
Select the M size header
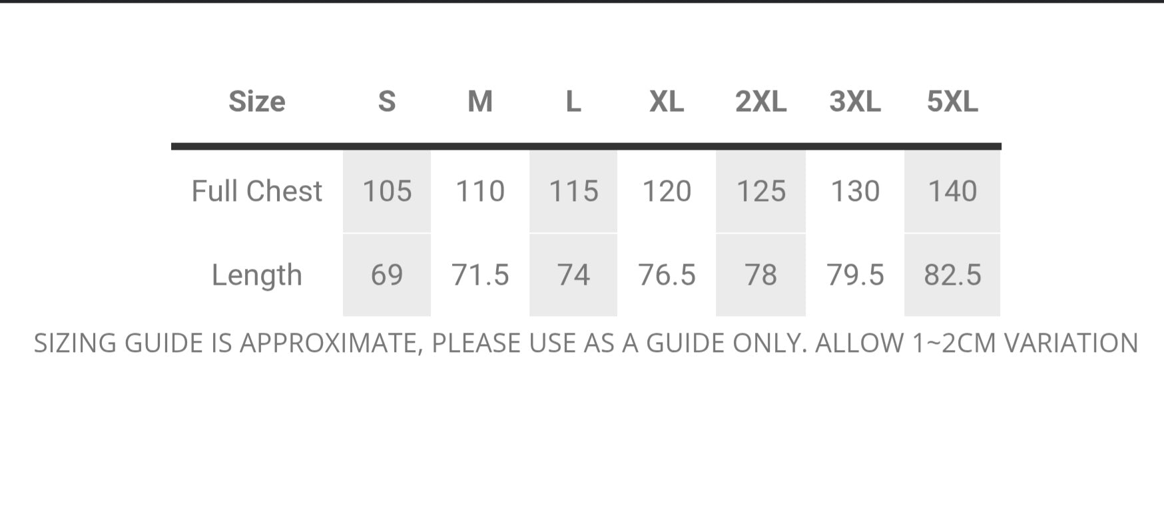pos(480,102)
